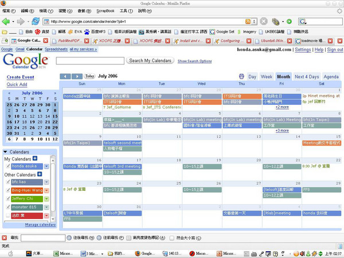Expand +2 more events on Friday 30
The height and width of the screenshot is (258, 344).
pyautogui.click(x=282, y=107)
